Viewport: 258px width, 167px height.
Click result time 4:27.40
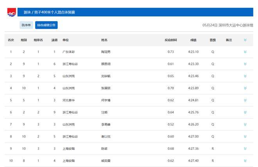pos(193,161)
